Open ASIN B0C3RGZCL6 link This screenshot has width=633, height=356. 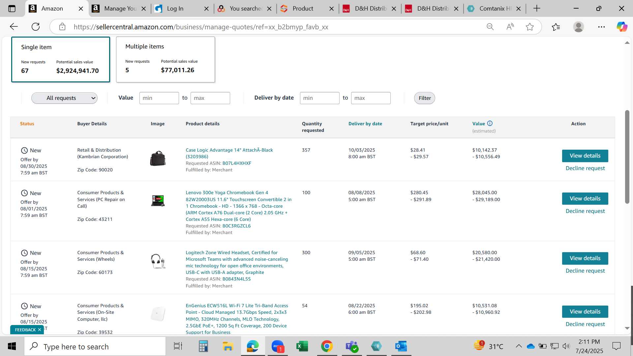point(236,226)
